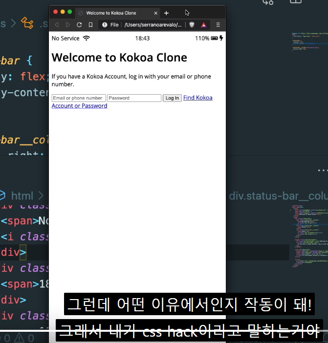View the not-secure site info icon
This screenshot has height=343, width=328.
click(x=105, y=25)
